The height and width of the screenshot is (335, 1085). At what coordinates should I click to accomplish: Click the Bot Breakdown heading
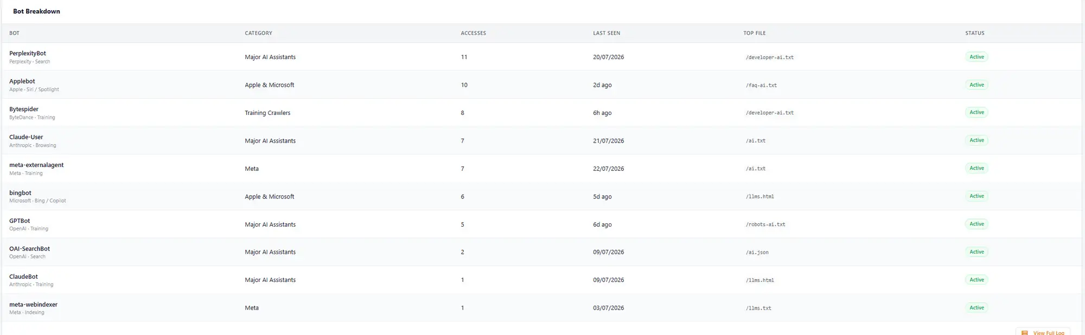click(x=36, y=11)
